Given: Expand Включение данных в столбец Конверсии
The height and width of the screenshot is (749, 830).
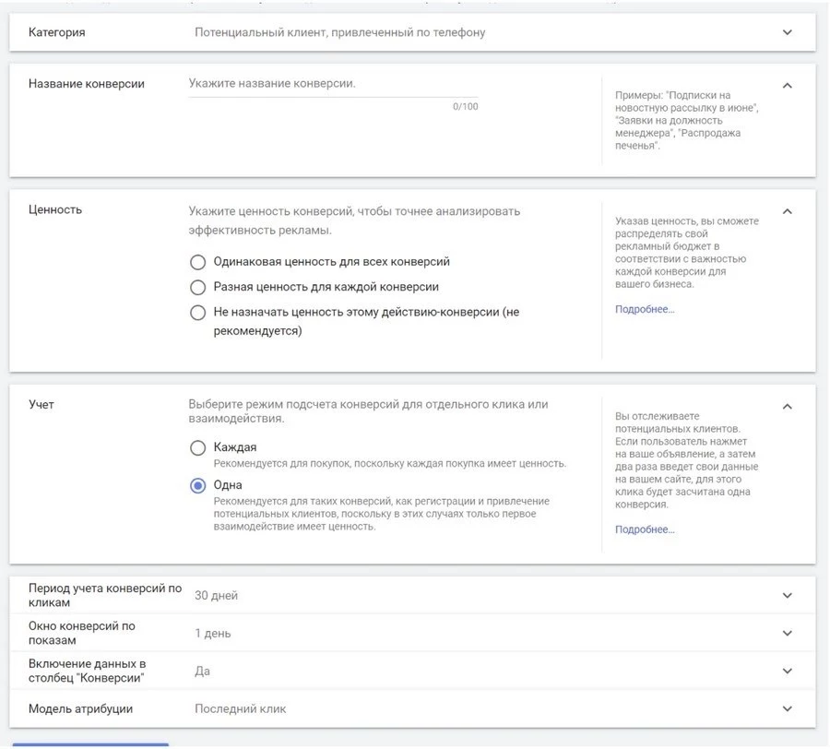Looking at the screenshot, I should pos(787,672).
